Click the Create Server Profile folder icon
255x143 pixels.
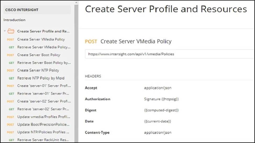click(11, 31)
